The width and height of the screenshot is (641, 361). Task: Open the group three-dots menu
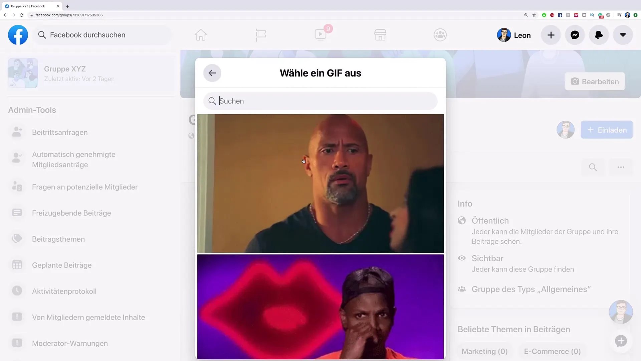tap(621, 167)
